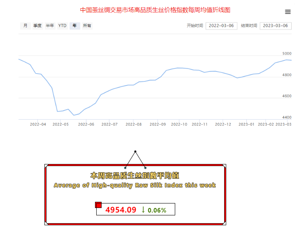
Task: Click the 4954.09 index value
Action: [x=121, y=210]
